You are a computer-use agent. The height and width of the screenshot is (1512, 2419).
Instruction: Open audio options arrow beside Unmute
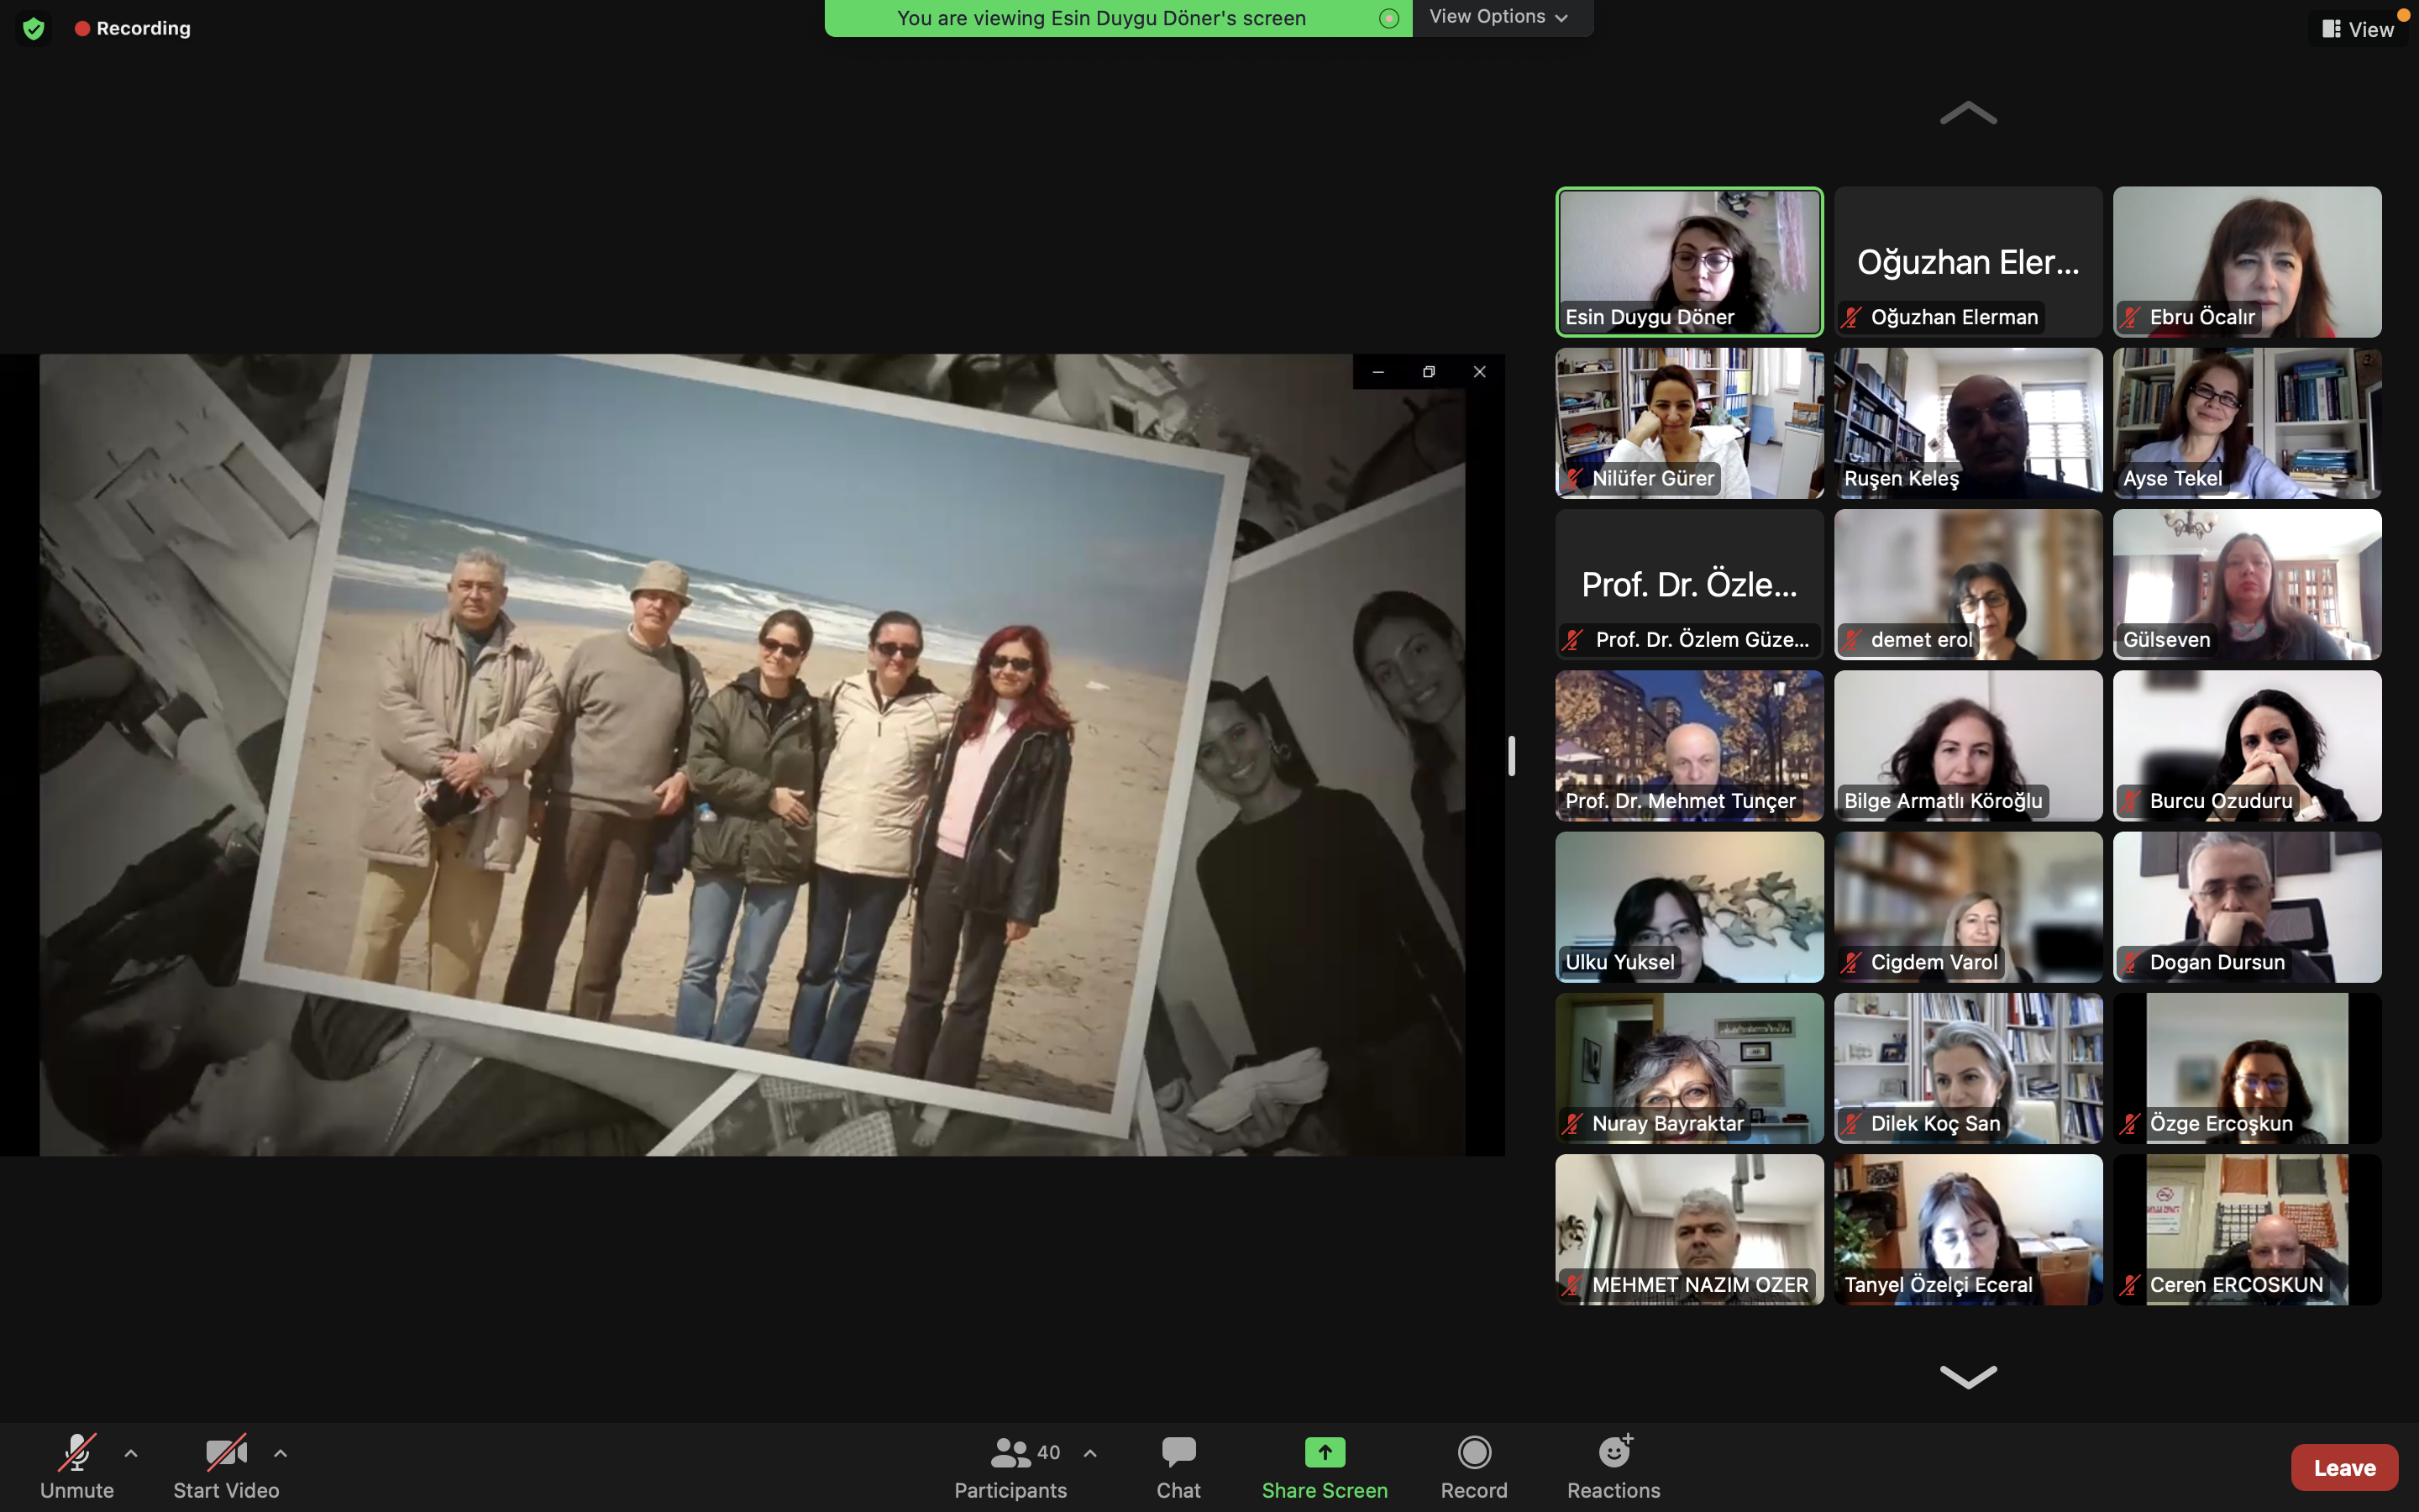pos(131,1453)
